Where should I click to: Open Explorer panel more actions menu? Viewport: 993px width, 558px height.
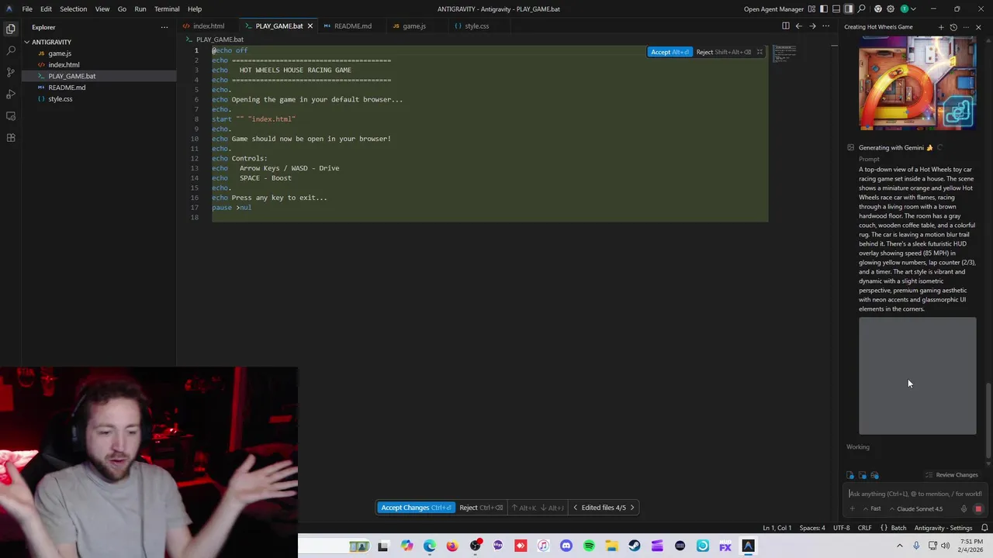click(164, 27)
